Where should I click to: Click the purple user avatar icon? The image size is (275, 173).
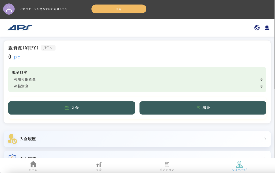click(x=9, y=9)
